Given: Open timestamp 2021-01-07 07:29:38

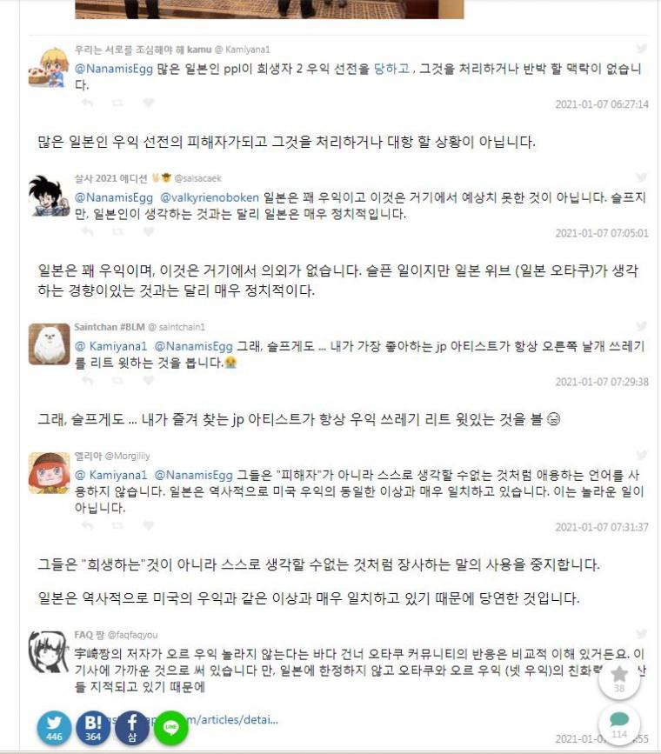Looking at the screenshot, I should pyautogui.click(x=602, y=382).
